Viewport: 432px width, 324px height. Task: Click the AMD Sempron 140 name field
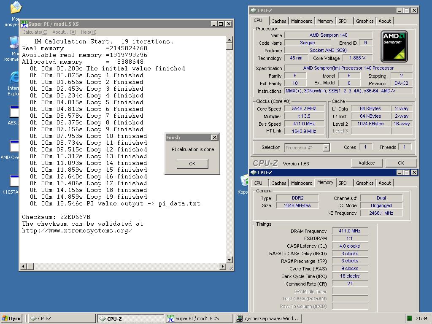coord(328,35)
